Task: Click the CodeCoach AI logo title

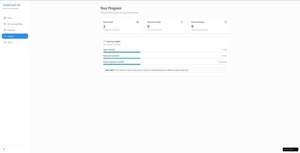Action: (12, 5)
